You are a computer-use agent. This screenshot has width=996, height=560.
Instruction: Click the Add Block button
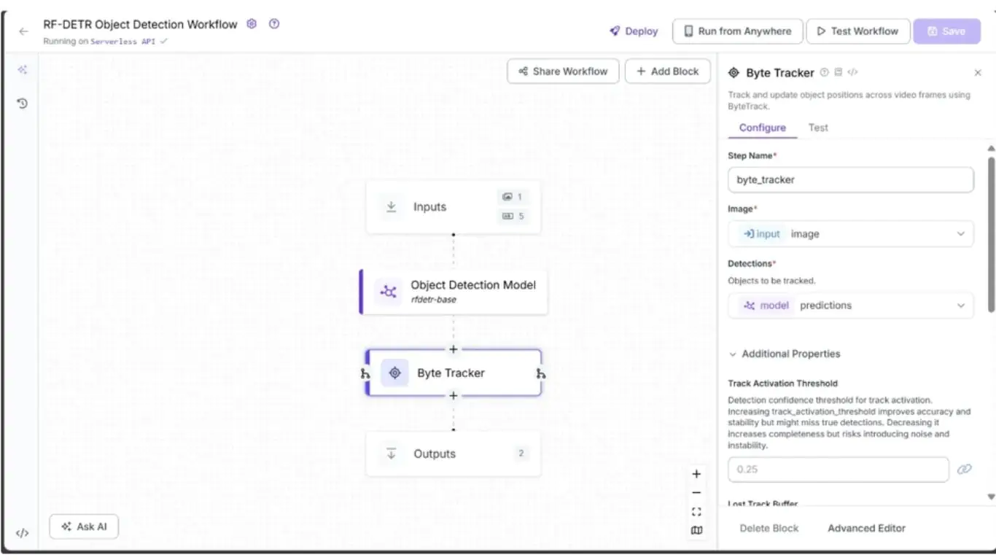[668, 71]
